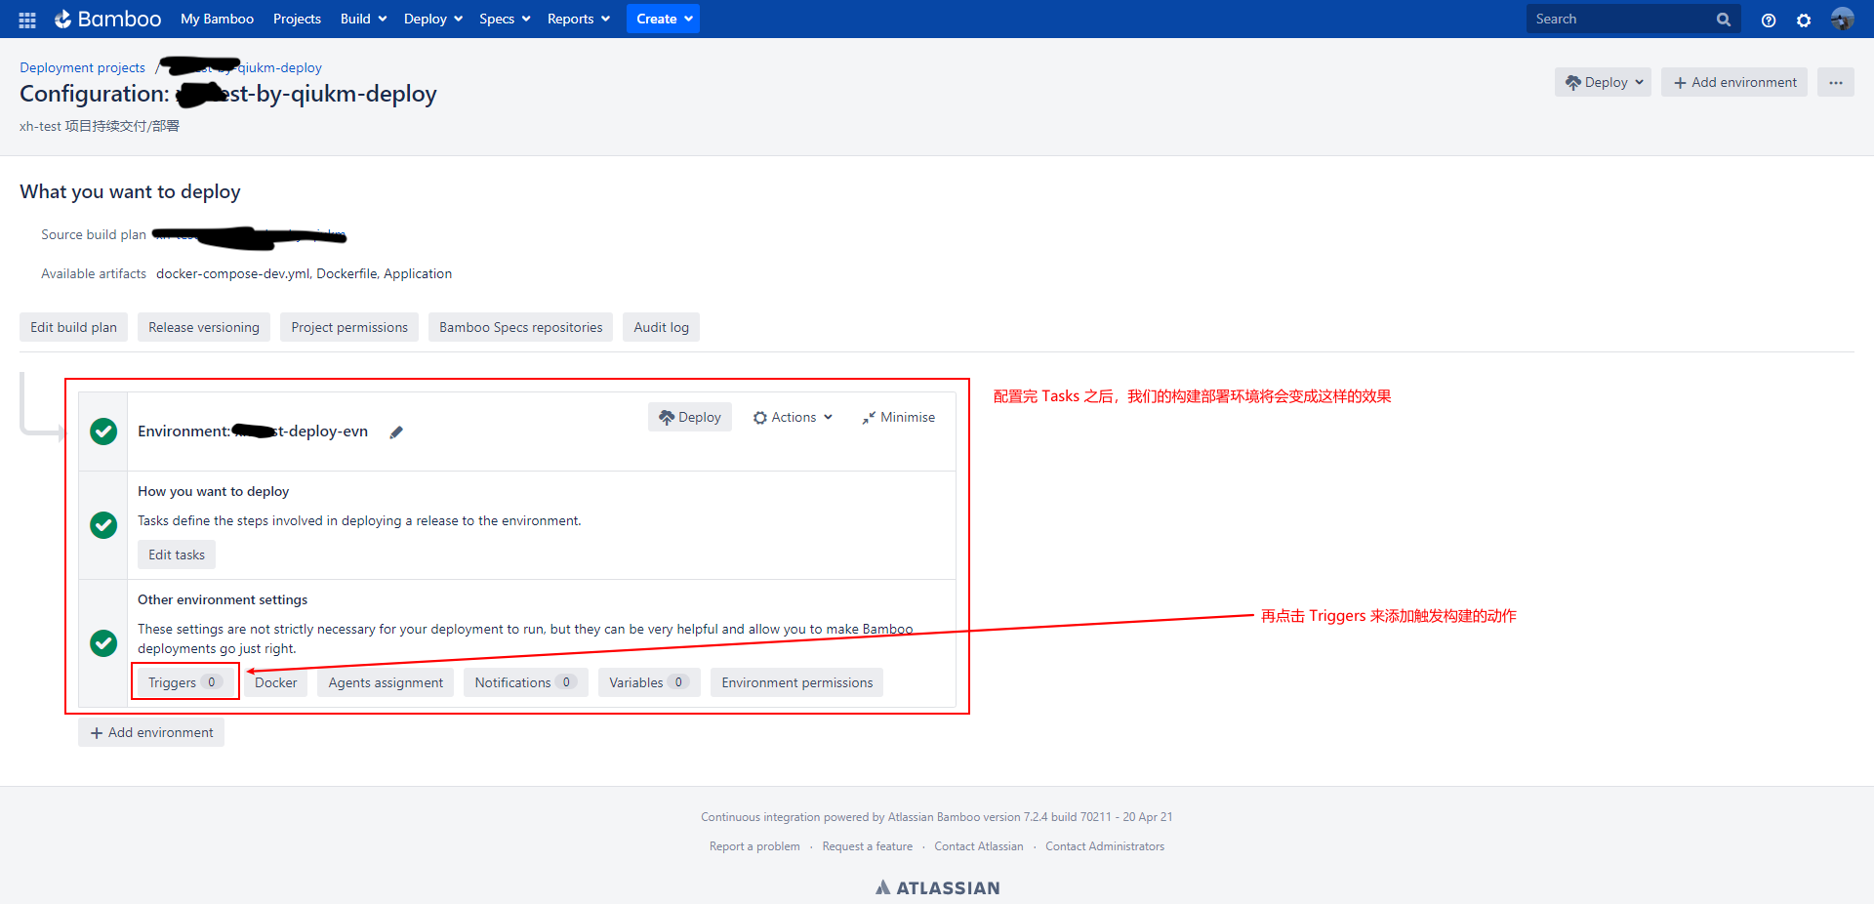Click the artifacts text docker-compose-dev.yml
Viewport: 1874px width, 904px height.
(233, 273)
